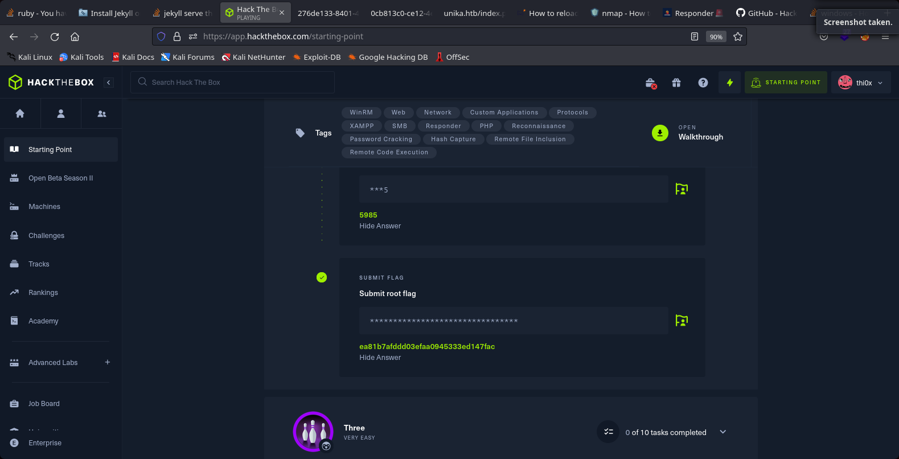899x459 pixels.
Task: Click flag submit icon beside ***5 field
Action: pyautogui.click(x=682, y=189)
